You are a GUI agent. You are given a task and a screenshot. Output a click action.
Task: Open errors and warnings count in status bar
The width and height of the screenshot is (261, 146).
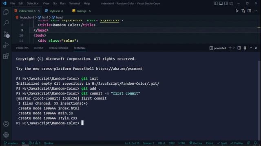tap(34, 143)
